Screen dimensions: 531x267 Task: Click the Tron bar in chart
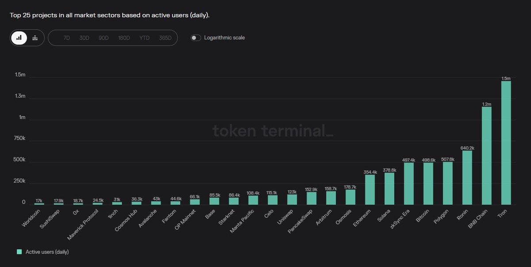coord(506,143)
